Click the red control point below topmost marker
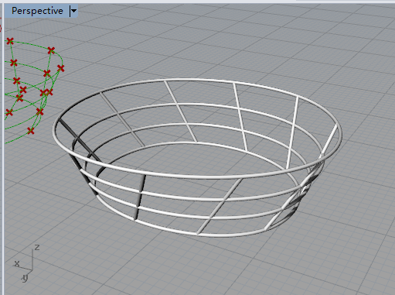This screenshot has width=395, height=295. (14, 63)
